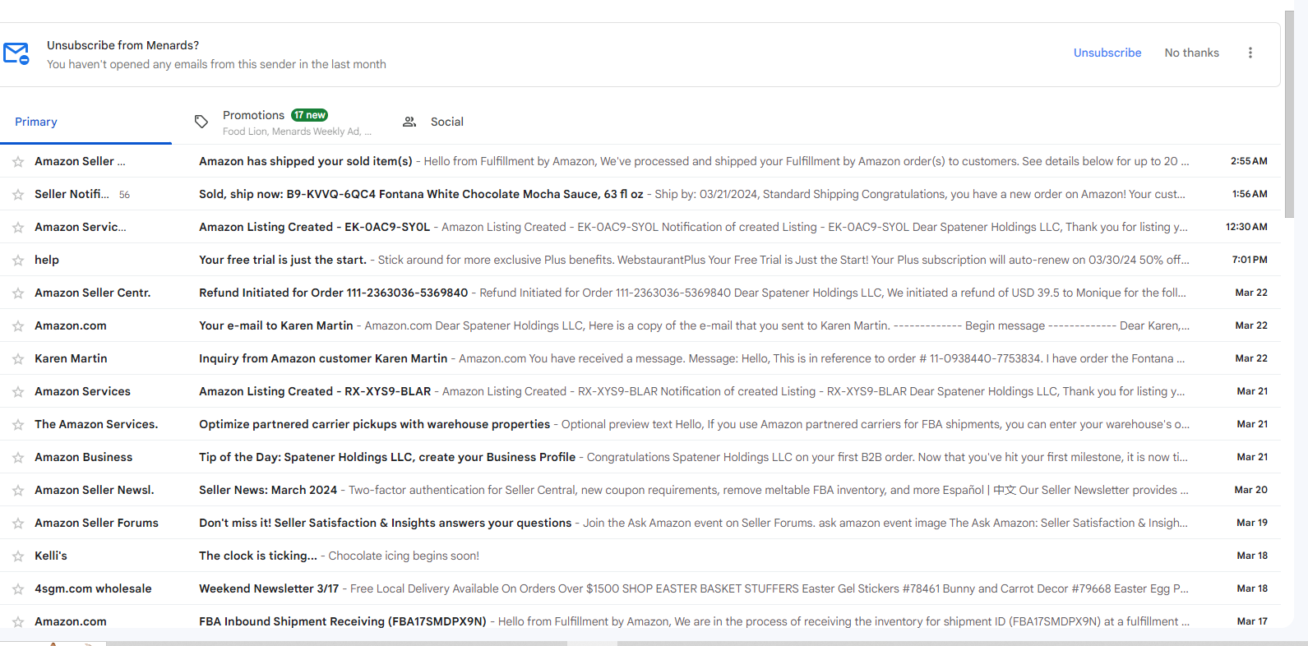Viewport: 1308px width, 646px height.
Task: Click sender name 'Amazon Seller Forums'
Action: [x=96, y=523]
